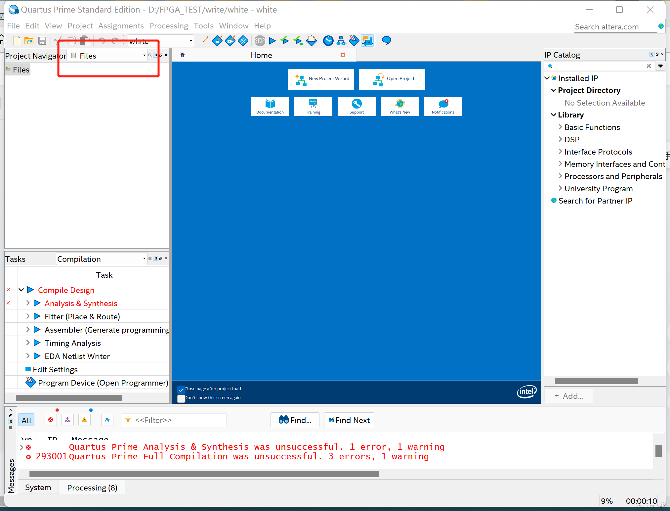Image resolution: width=670 pixels, height=511 pixels.
Task: Toggle the All messages filter button
Action: coord(26,420)
